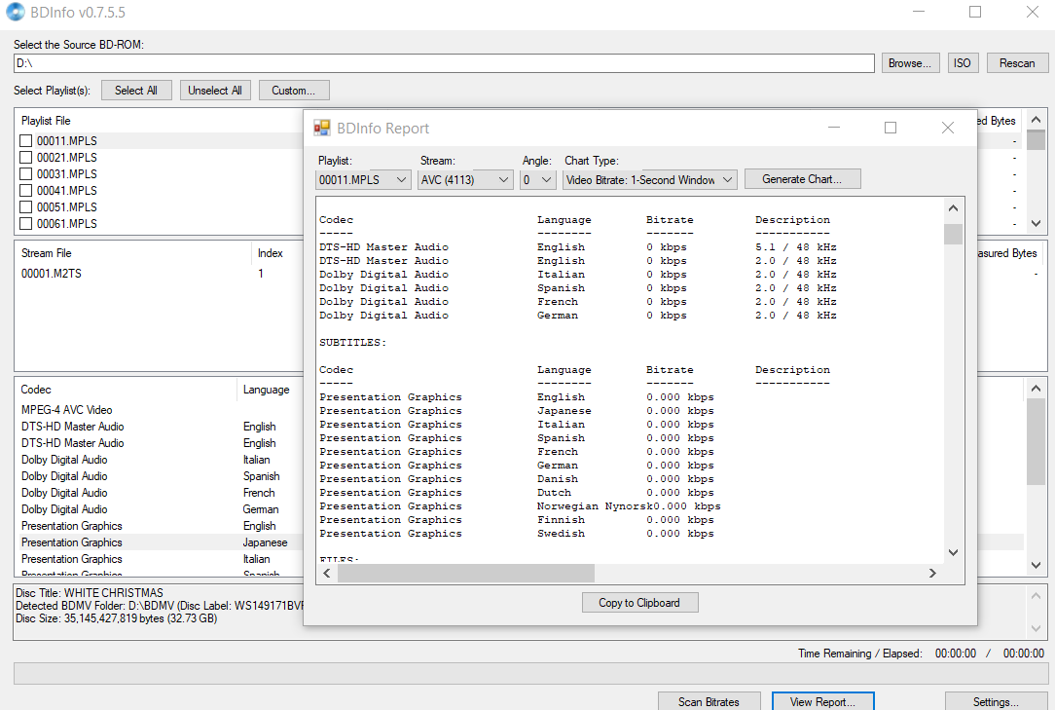The image size is (1055, 710).
Task: Click the 00021.MPLS playlist name
Action: tap(66, 158)
